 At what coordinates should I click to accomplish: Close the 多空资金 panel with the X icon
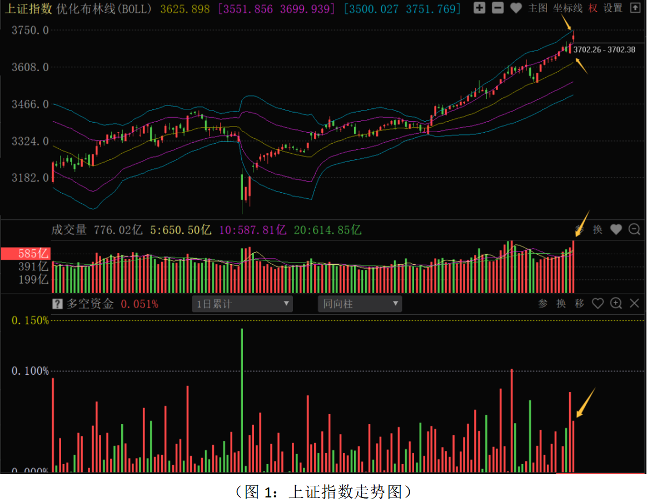[634, 304]
